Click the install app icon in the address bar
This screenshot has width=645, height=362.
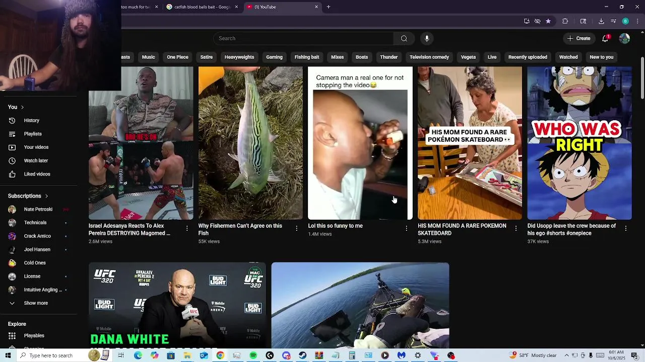[527, 21]
